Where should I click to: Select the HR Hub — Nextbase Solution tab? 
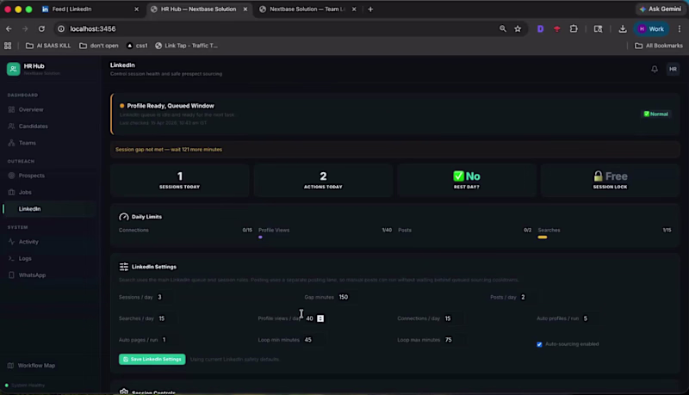pos(198,9)
